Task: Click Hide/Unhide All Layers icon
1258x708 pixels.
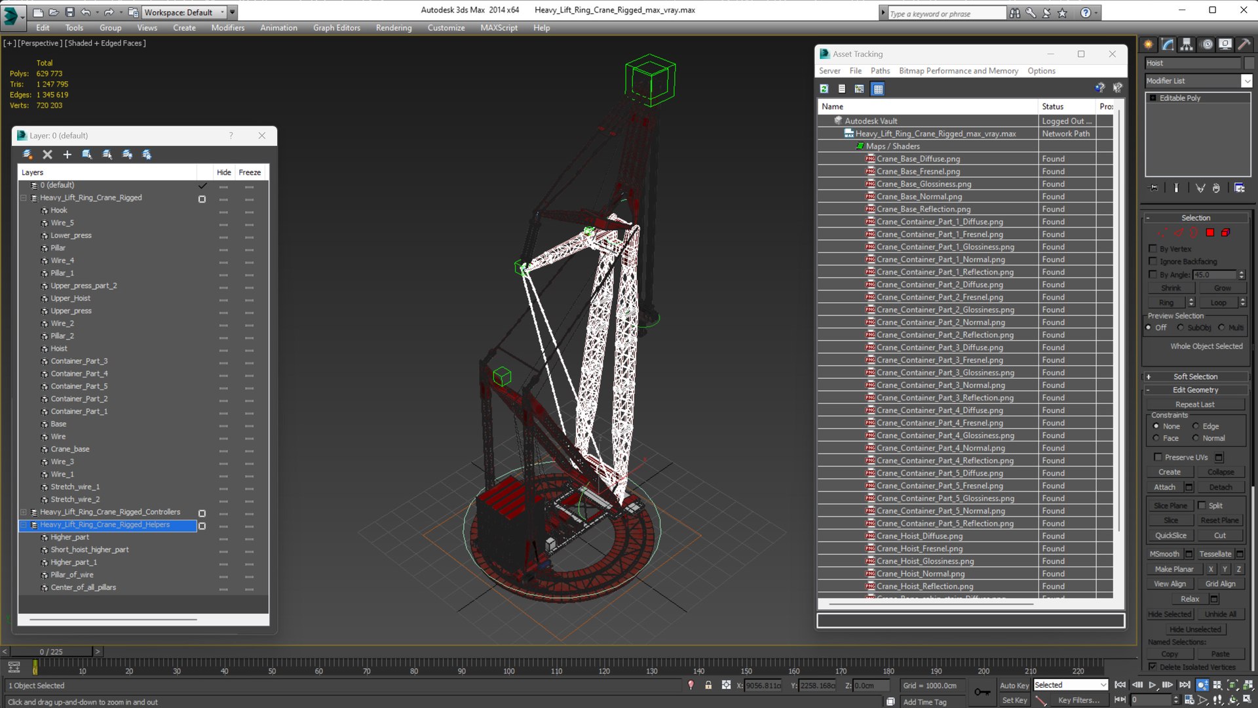Action: tap(127, 154)
